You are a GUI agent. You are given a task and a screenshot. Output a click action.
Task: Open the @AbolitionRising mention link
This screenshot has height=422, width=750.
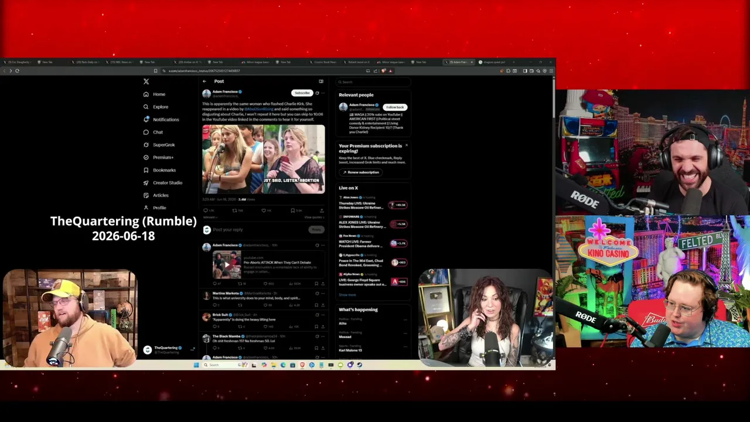(259, 109)
